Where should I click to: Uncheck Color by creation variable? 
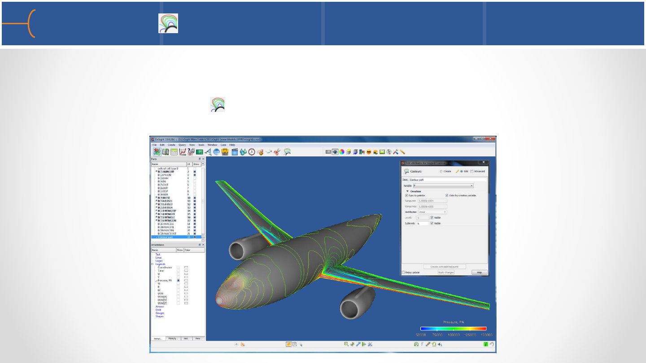[x=447, y=195]
